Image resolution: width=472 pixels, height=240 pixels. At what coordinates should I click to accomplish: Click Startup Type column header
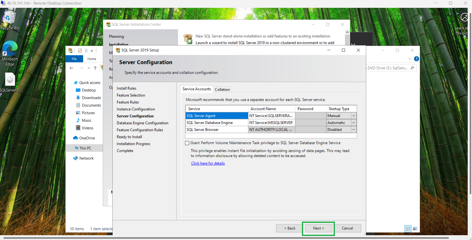(341, 109)
